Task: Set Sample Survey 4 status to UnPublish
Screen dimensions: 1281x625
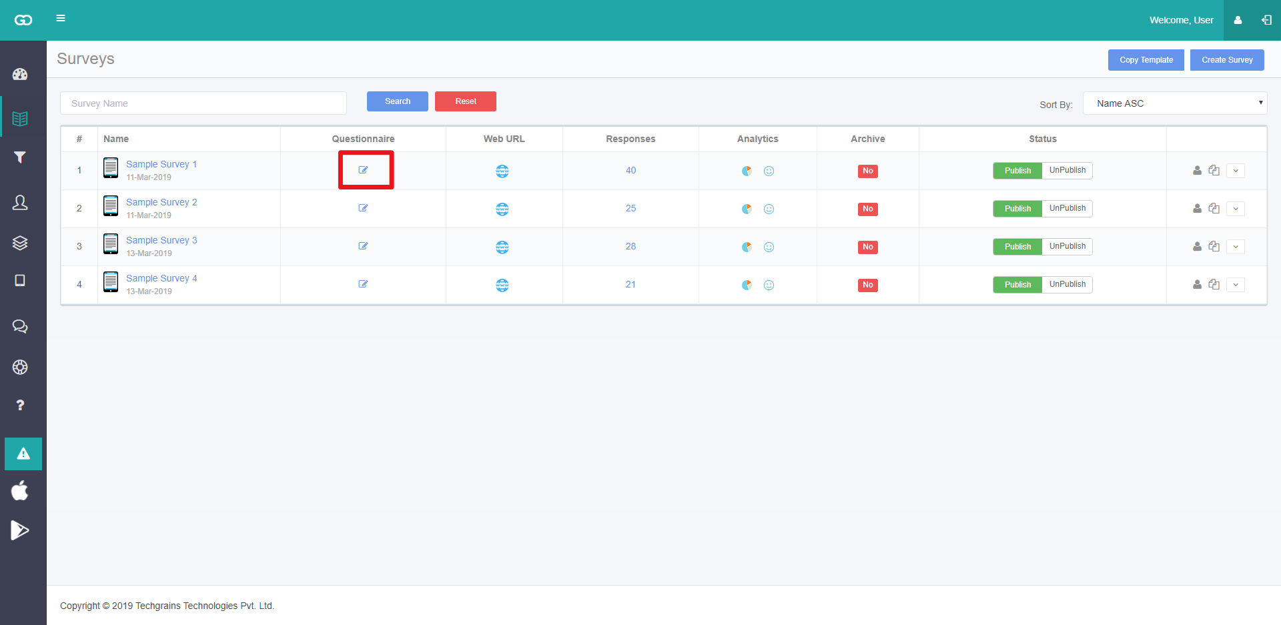Action: point(1067,285)
